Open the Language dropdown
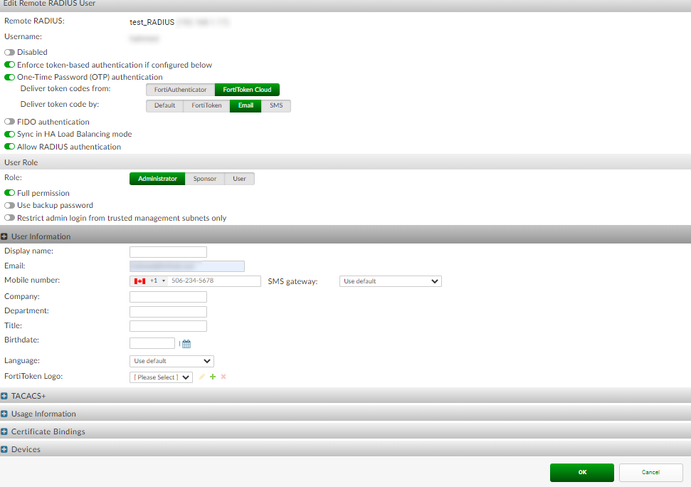The height and width of the screenshot is (487, 691). click(x=171, y=361)
